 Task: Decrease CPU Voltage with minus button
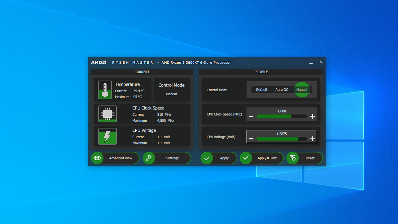(x=251, y=139)
